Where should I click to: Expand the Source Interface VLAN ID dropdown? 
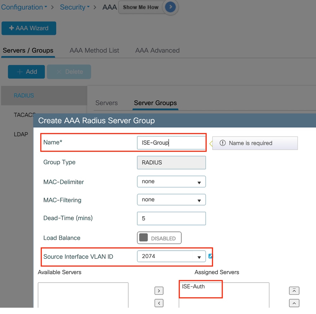(x=171, y=256)
